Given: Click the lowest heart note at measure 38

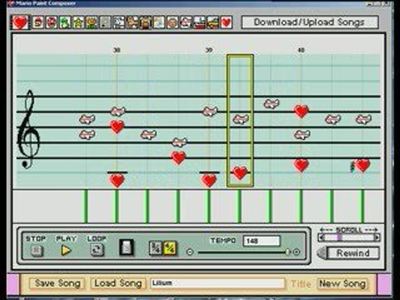Looking at the screenshot, I should (117, 180).
